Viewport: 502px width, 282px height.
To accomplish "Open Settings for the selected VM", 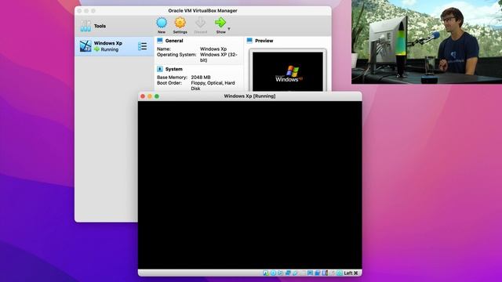I will coord(180,25).
